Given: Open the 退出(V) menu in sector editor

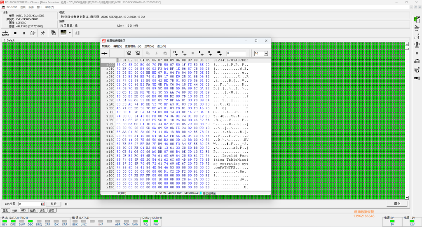Looking at the screenshot, I should (162, 46).
